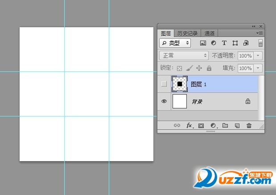Create new fill or adjustment layer icon
Viewport: 276px width, 195px height.
[x=214, y=125]
